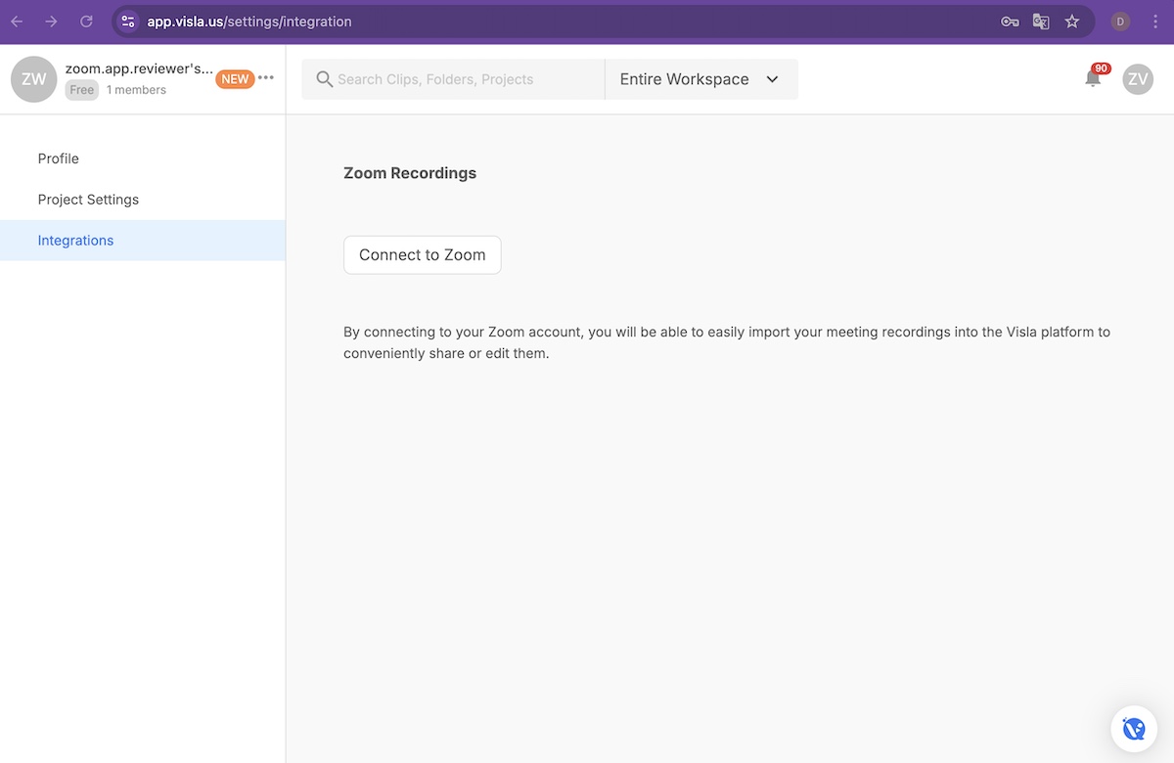Open the Chrome profile avatar D

pyautogui.click(x=1121, y=22)
